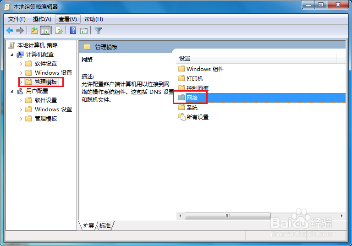Toggle the Show/Hide console tree icon

pyautogui.click(x=45, y=31)
